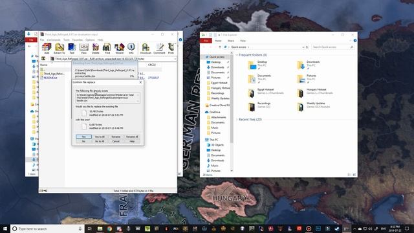Click the Add icon in WinRAR toolbar
Screen dimensions: 414x233
[47, 48]
